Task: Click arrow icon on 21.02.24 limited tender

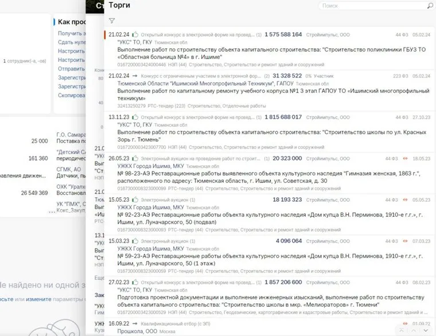Action: [x=135, y=76]
